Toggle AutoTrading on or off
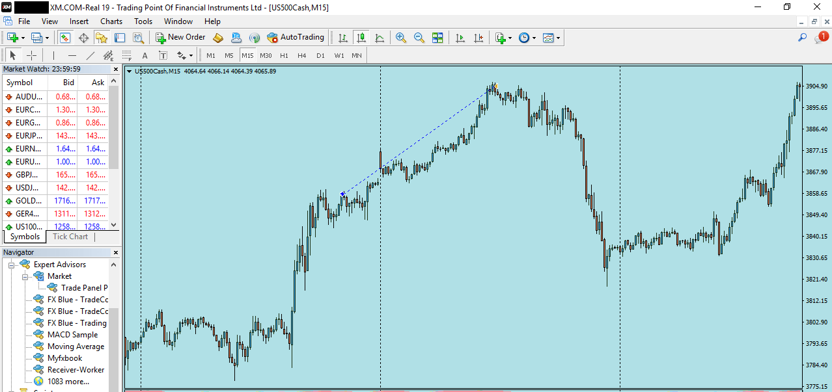This screenshot has width=832, height=392. point(296,38)
